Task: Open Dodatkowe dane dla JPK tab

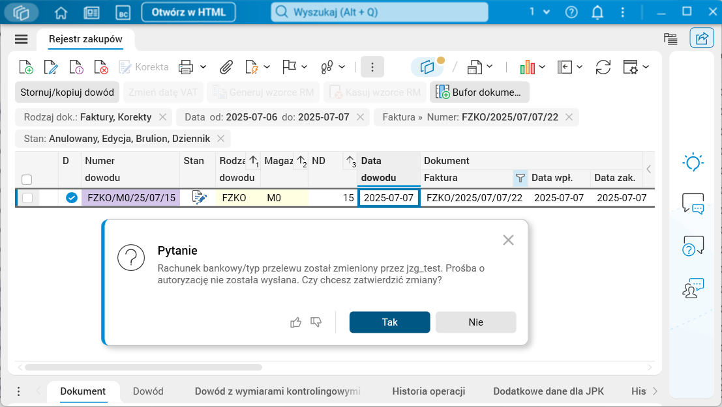Action: coord(549,391)
